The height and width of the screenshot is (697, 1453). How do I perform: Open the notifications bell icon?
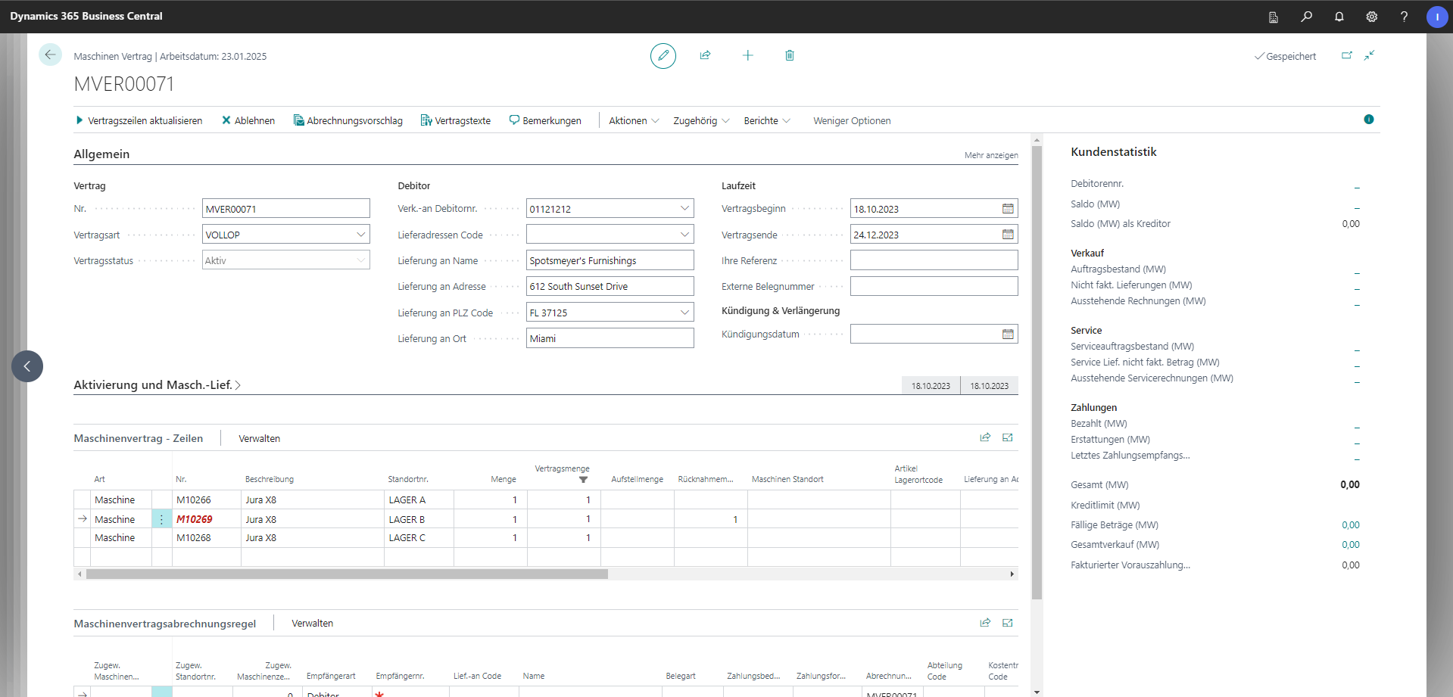pyautogui.click(x=1339, y=17)
